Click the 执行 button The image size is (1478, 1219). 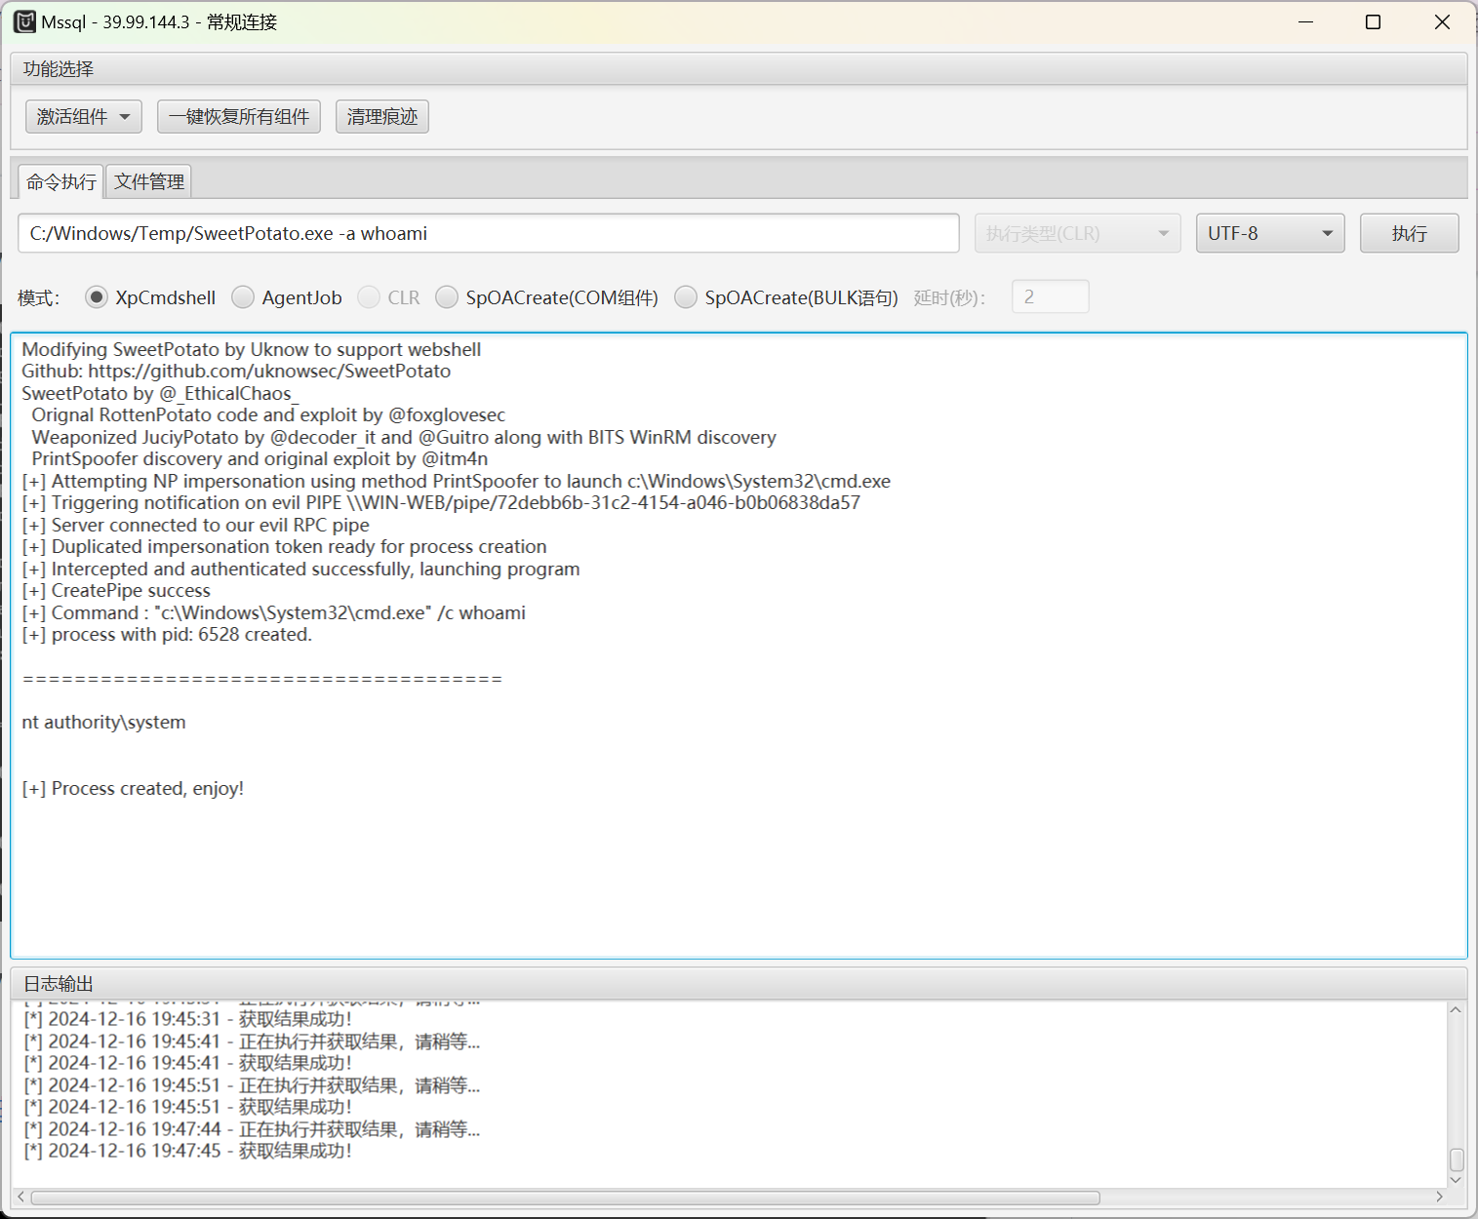point(1410,233)
